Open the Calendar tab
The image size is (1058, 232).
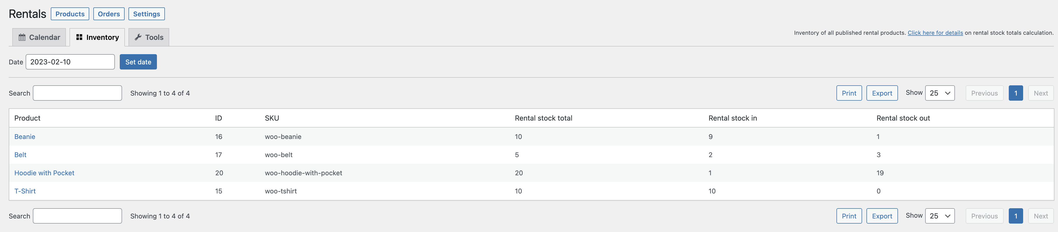tap(39, 37)
